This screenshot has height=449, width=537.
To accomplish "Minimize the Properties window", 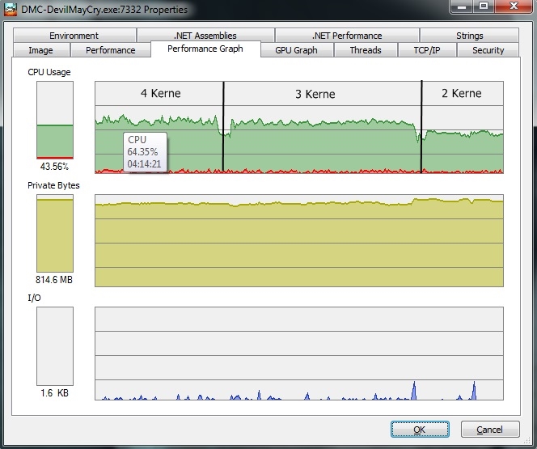I will tap(462, 6).
